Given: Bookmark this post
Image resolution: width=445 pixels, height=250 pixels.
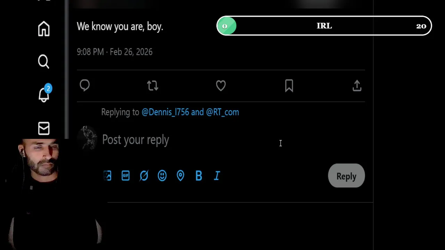Looking at the screenshot, I should coord(289,86).
